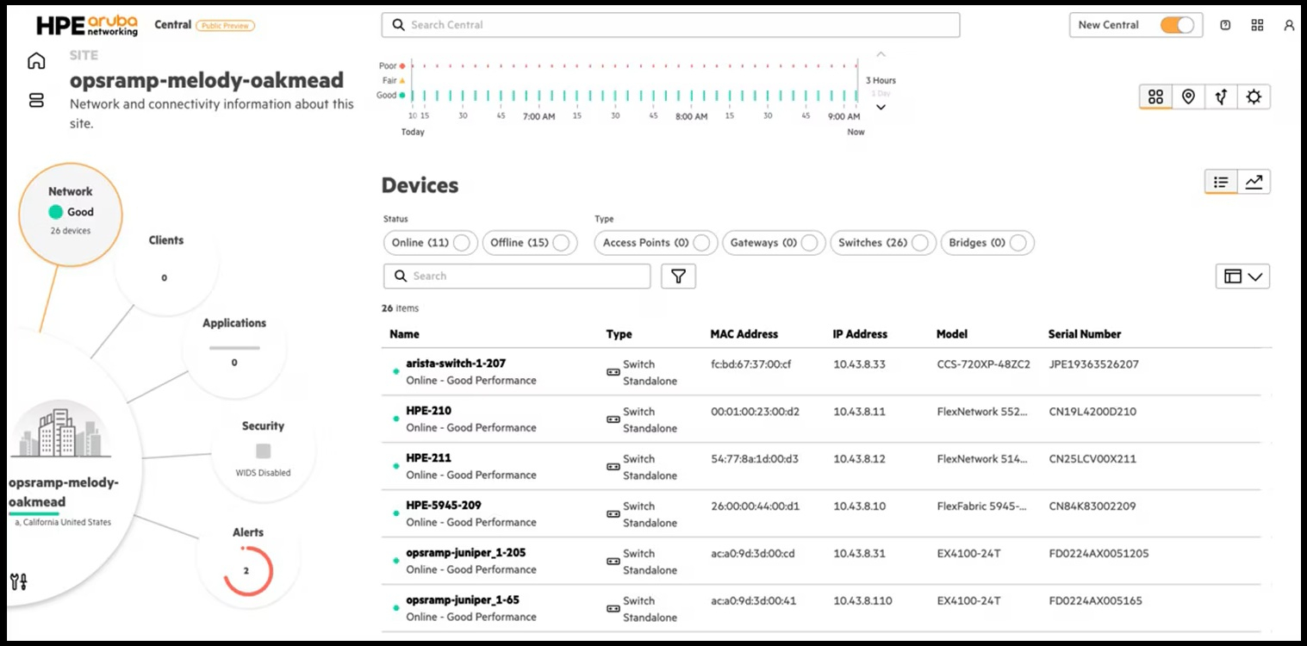The height and width of the screenshot is (646, 1307).
Task: Toggle the New Central switch
Action: (1177, 25)
